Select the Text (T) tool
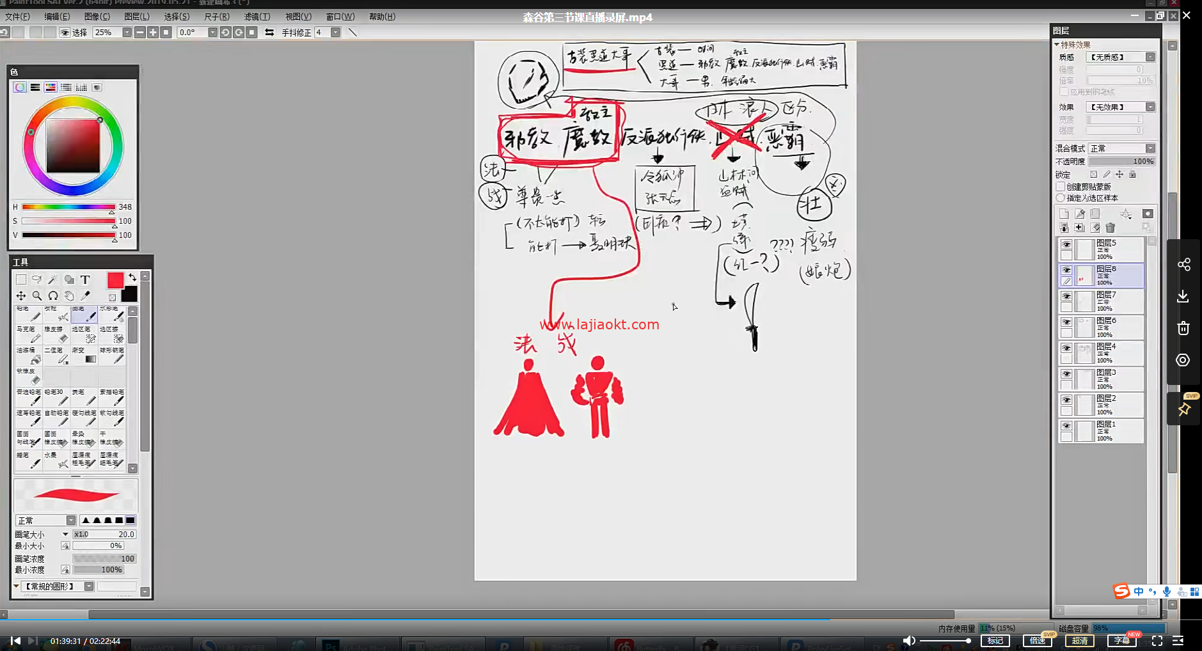 pos(85,279)
